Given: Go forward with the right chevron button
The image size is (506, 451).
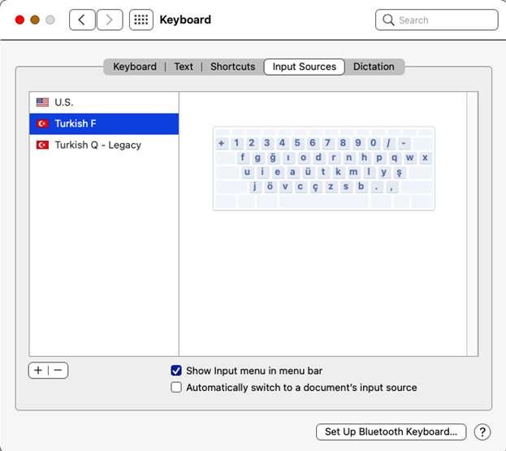Looking at the screenshot, I should [x=110, y=20].
